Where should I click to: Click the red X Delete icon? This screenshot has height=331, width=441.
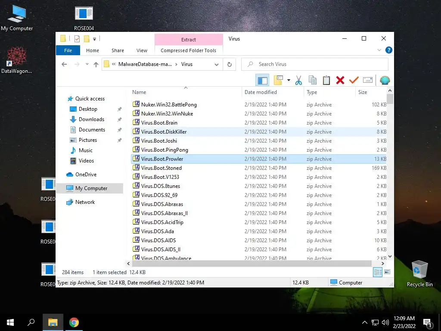[340, 81]
